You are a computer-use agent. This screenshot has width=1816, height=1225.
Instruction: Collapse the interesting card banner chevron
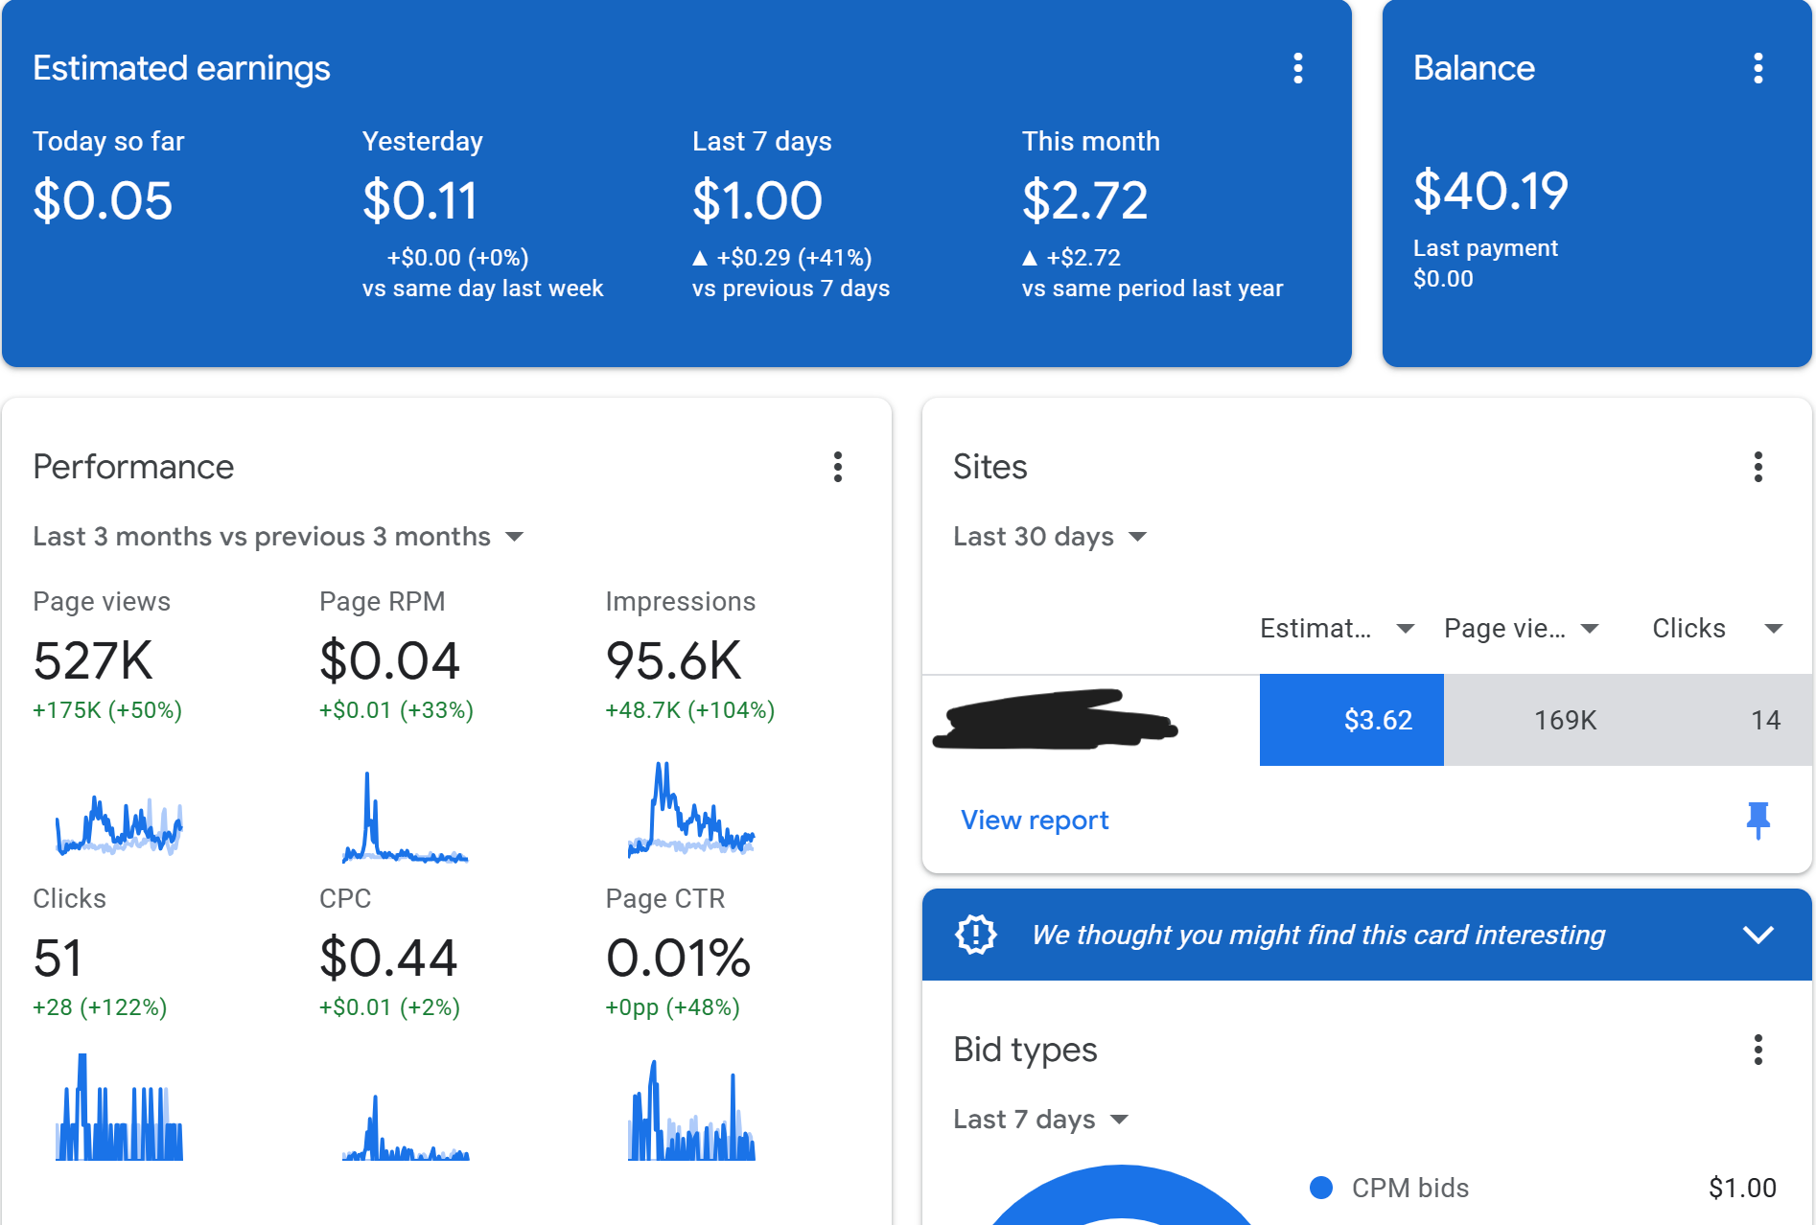pyautogui.click(x=1758, y=935)
